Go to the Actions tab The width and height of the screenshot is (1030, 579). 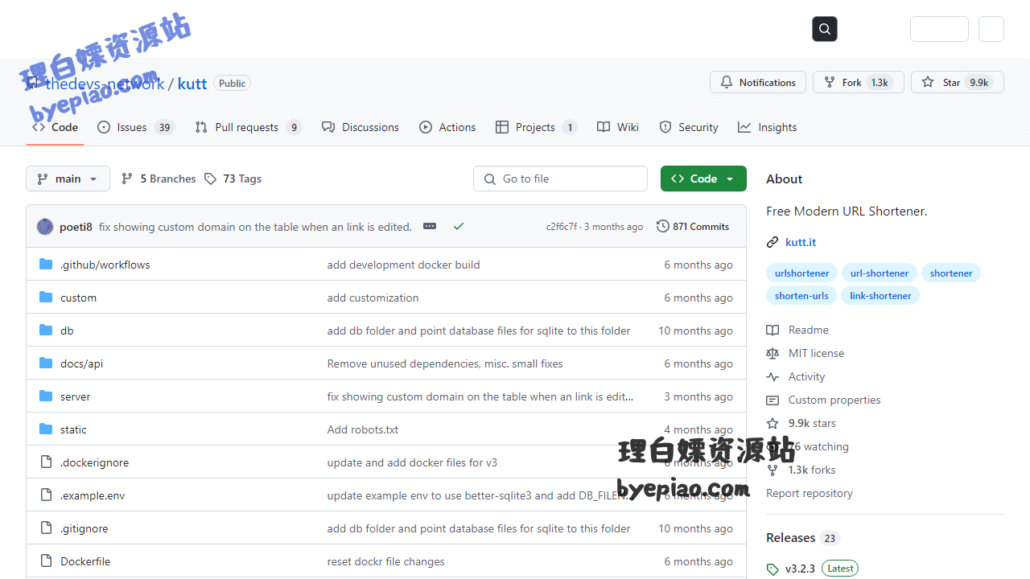tap(447, 127)
